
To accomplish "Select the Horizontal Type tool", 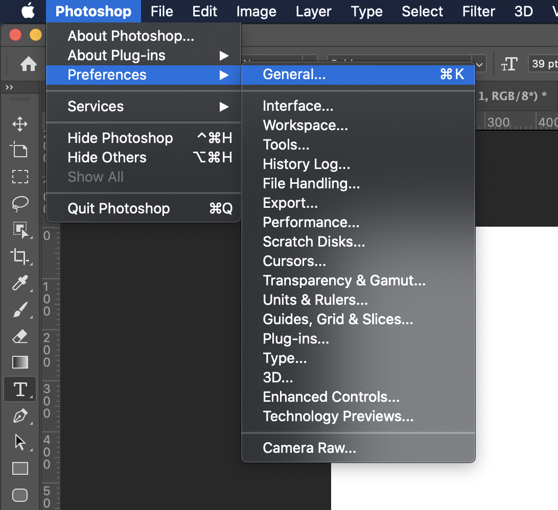I will click(20, 389).
